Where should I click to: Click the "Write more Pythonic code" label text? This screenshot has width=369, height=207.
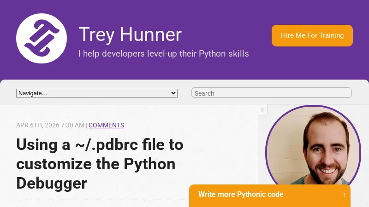241,195
